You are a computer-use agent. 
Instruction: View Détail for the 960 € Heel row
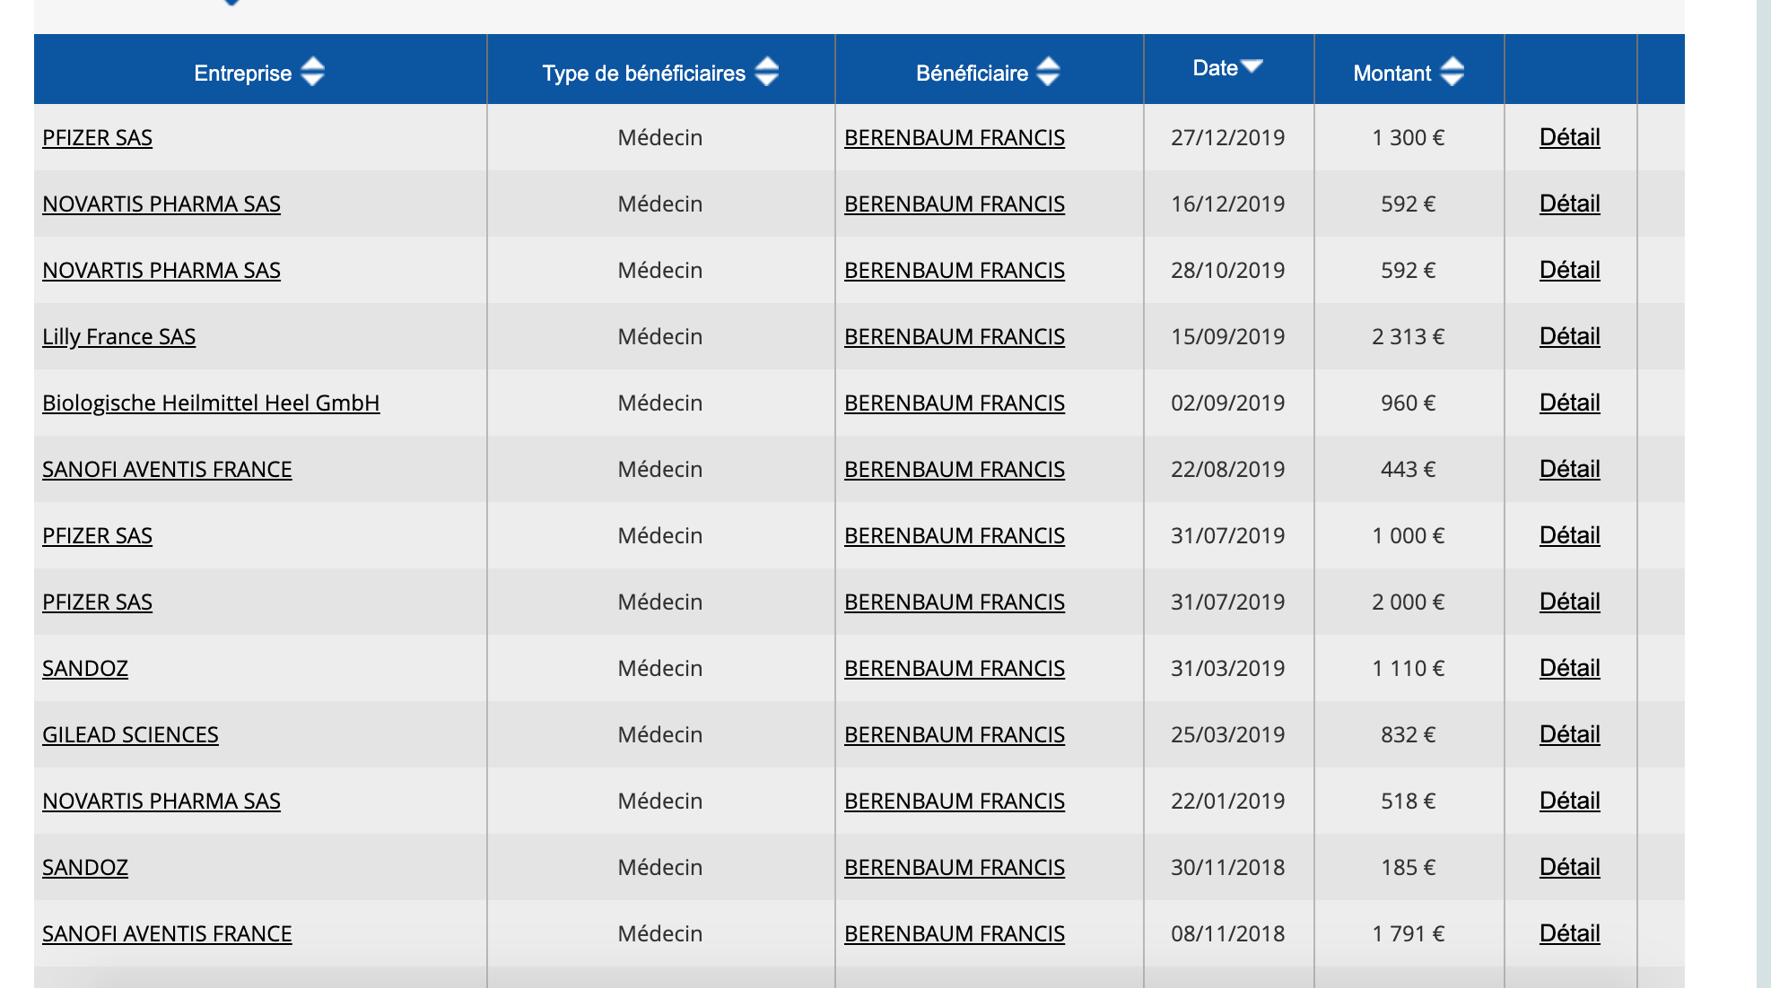point(1569,403)
